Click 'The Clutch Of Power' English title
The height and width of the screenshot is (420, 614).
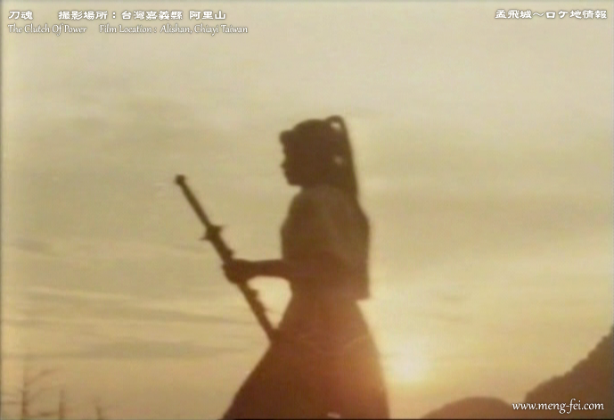[46, 29]
